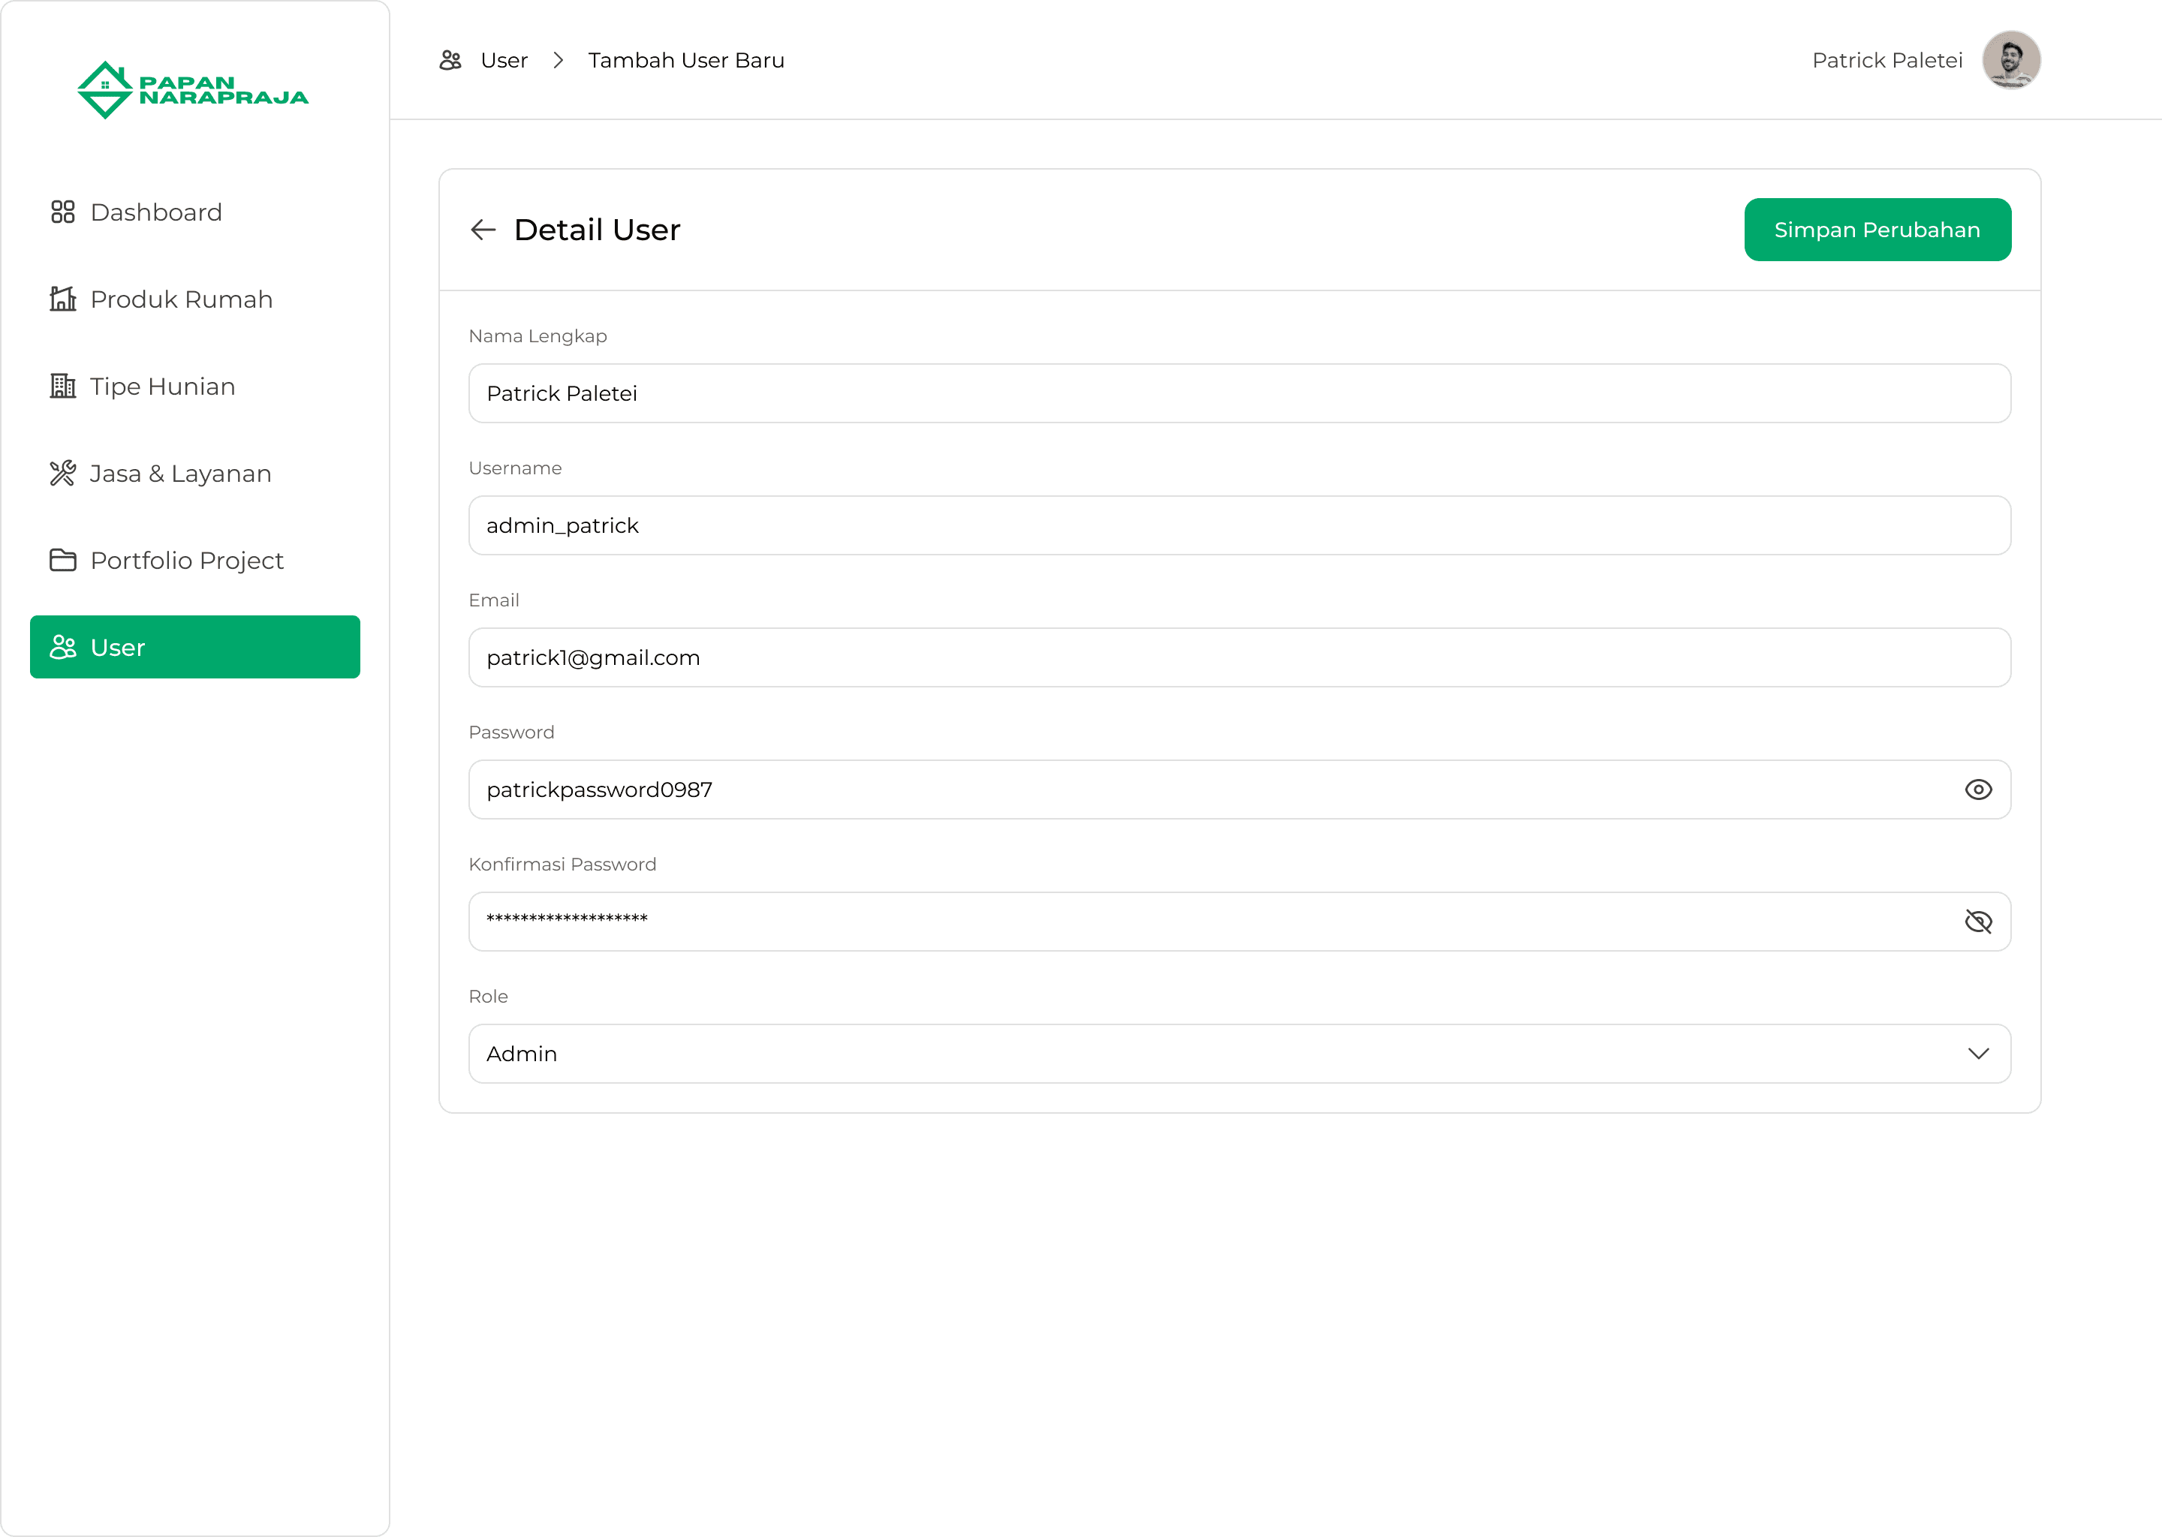
Task: Click the users icon in breadcrumb
Action: click(x=450, y=61)
